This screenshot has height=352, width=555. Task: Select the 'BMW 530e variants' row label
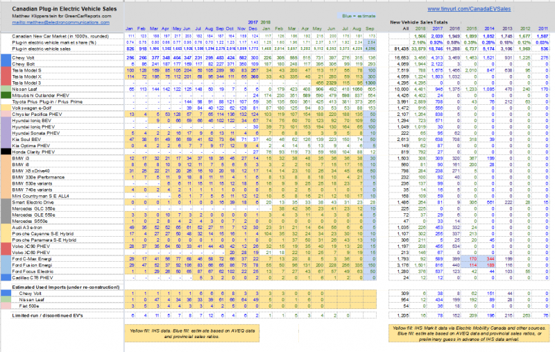pos(32,184)
